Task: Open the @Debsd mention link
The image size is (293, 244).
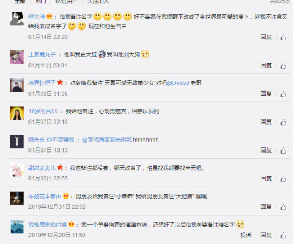Action: tap(178, 83)
